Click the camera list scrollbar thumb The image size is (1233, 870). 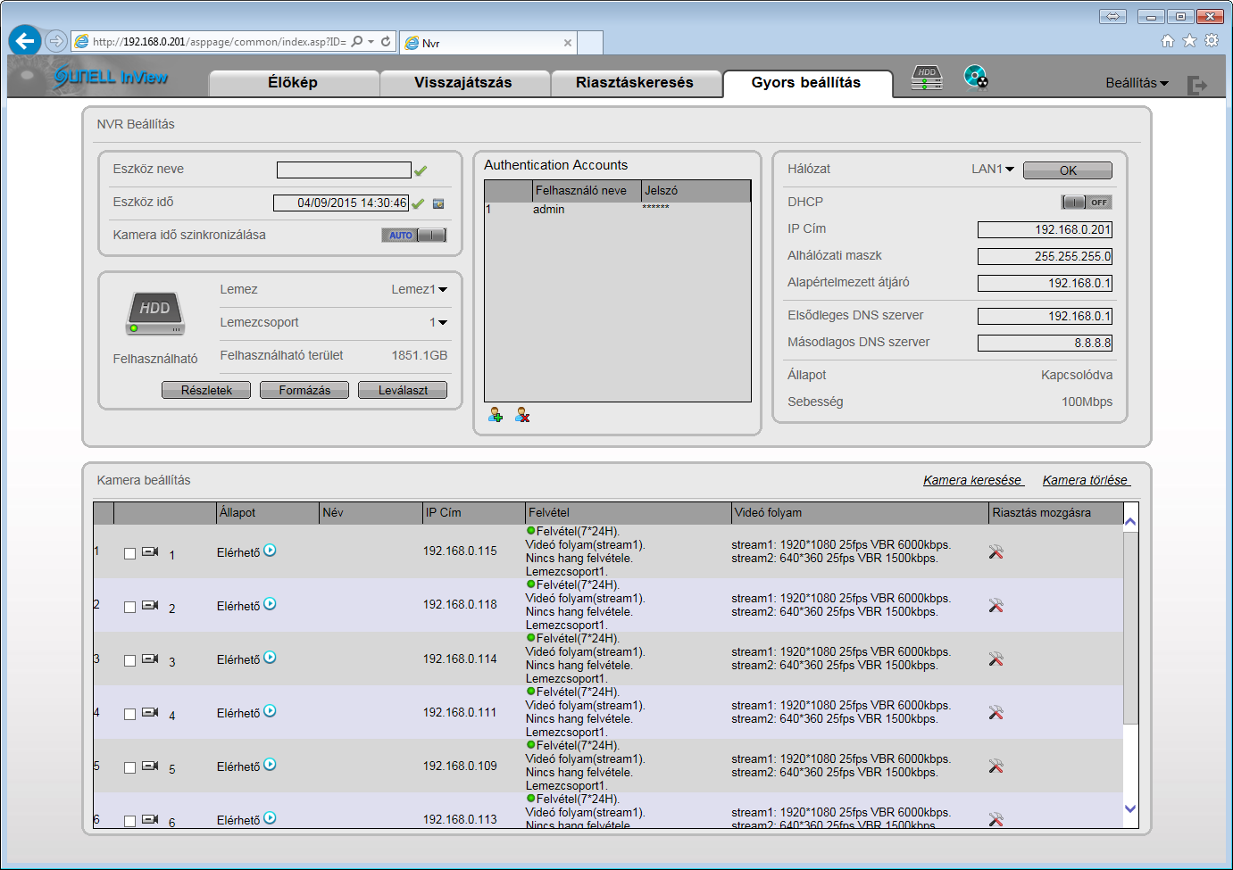[x=1130, y=628]
